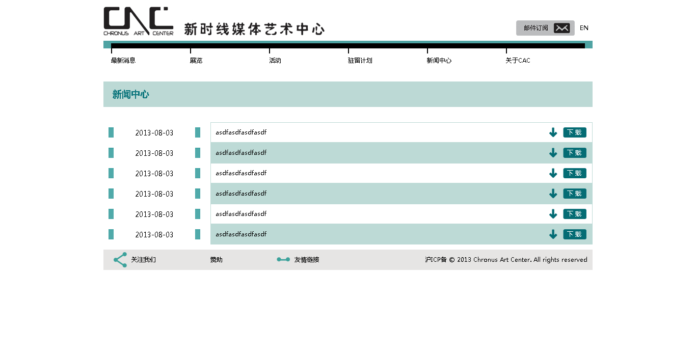Screen dimensions: 696x354
Task: Open the 展览 navigation menu
Action: tap(196, 61)
